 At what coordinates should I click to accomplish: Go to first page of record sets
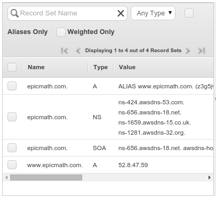coord(65,51)
